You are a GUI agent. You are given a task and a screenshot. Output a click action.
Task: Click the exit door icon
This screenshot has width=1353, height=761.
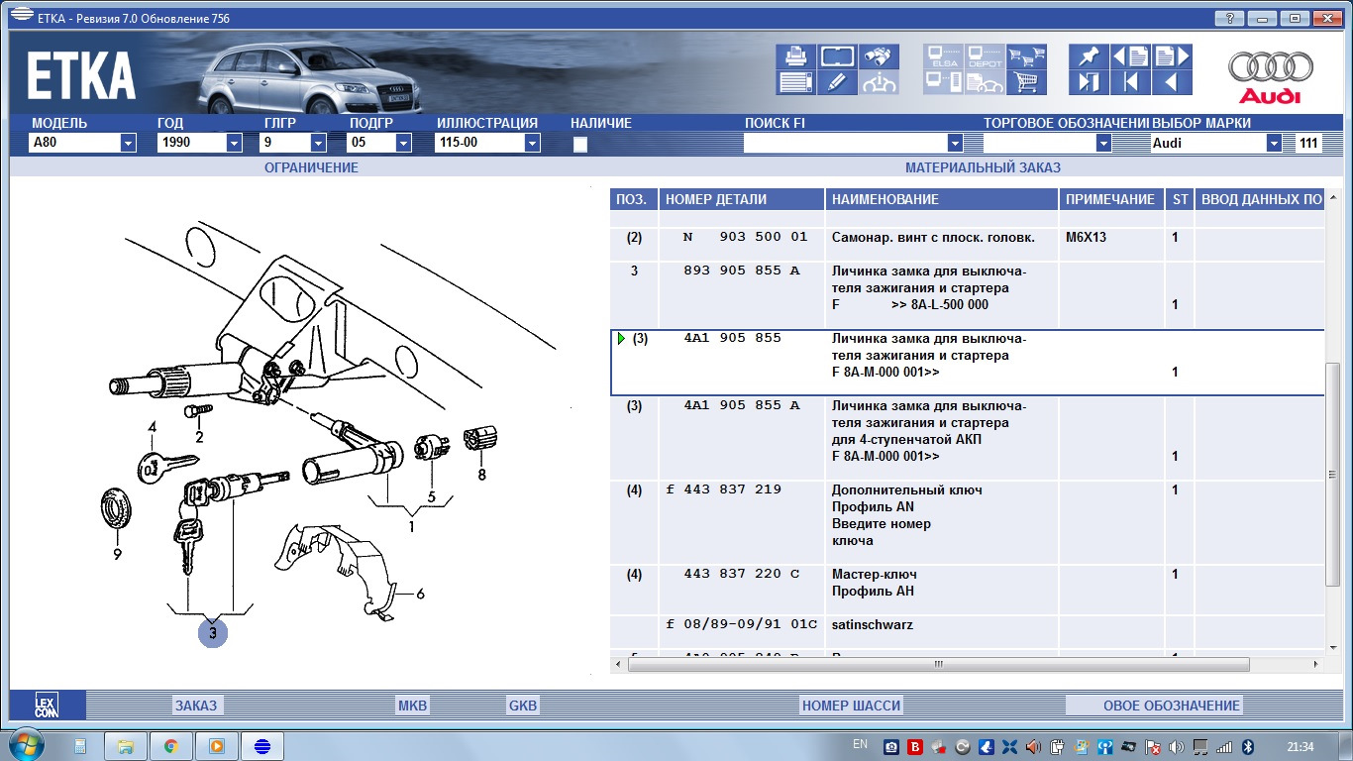(x=1090, y=82)
